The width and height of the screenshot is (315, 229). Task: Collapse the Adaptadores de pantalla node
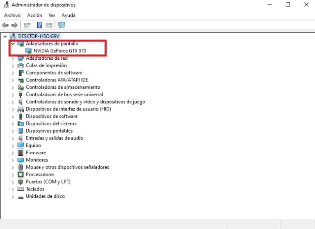coord(13,43)
